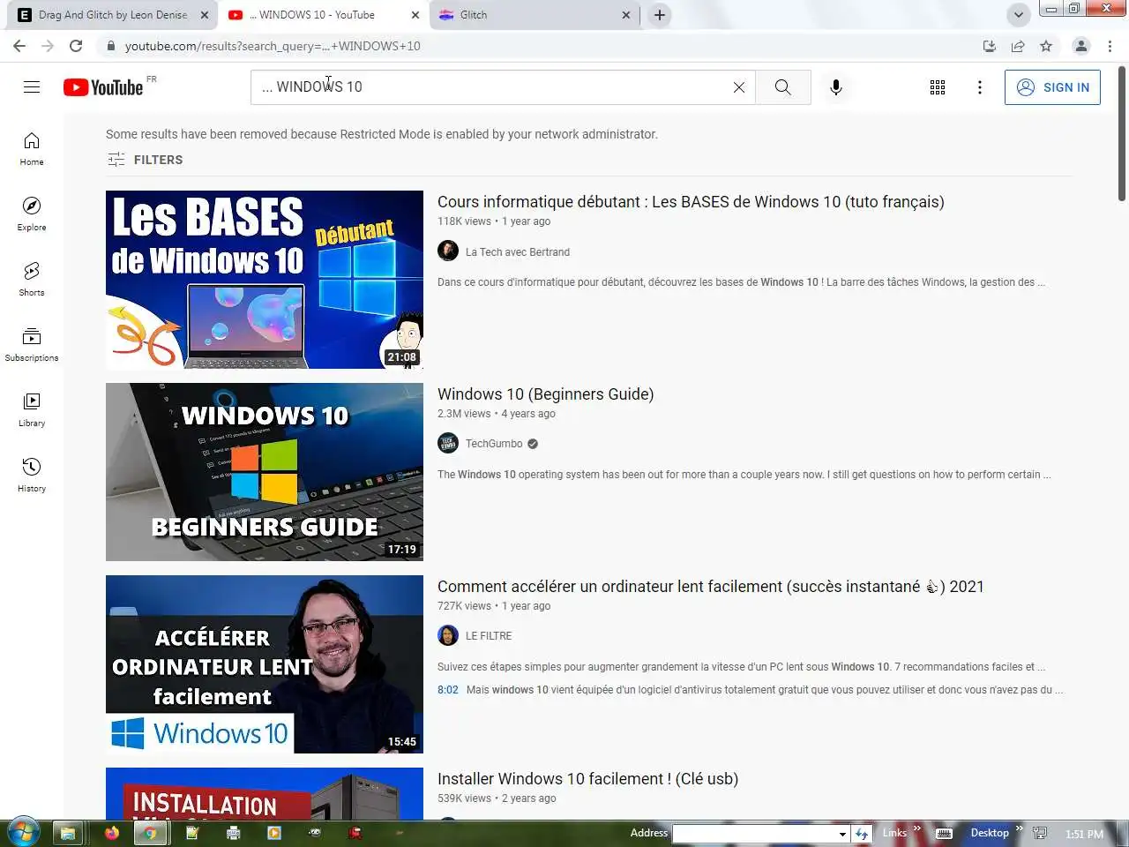This screenshot has width=1129, height=847.
Task: Bookmark this page with star
Action: [1046, 46]
